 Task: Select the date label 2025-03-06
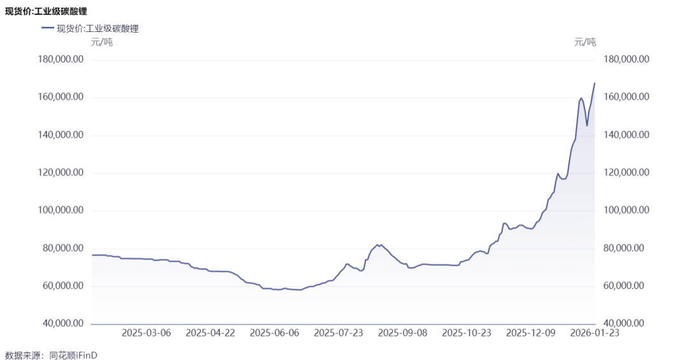pos(146,333)
